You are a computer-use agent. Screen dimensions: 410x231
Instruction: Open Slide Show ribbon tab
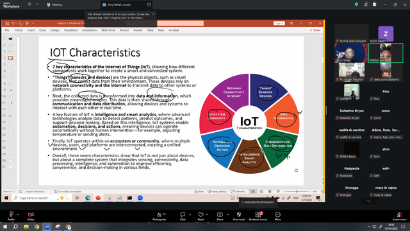tap(108, 30)
